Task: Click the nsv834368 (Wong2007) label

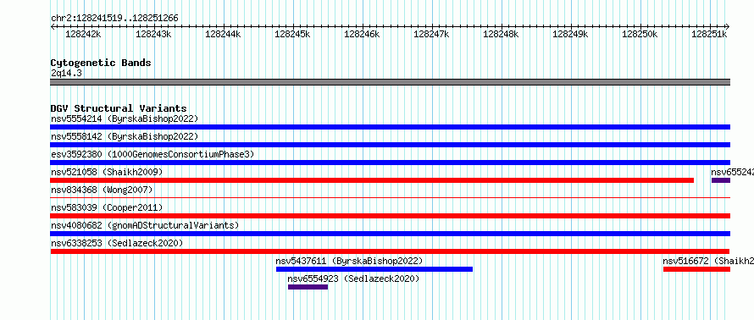Action: (x=102, y=190)
